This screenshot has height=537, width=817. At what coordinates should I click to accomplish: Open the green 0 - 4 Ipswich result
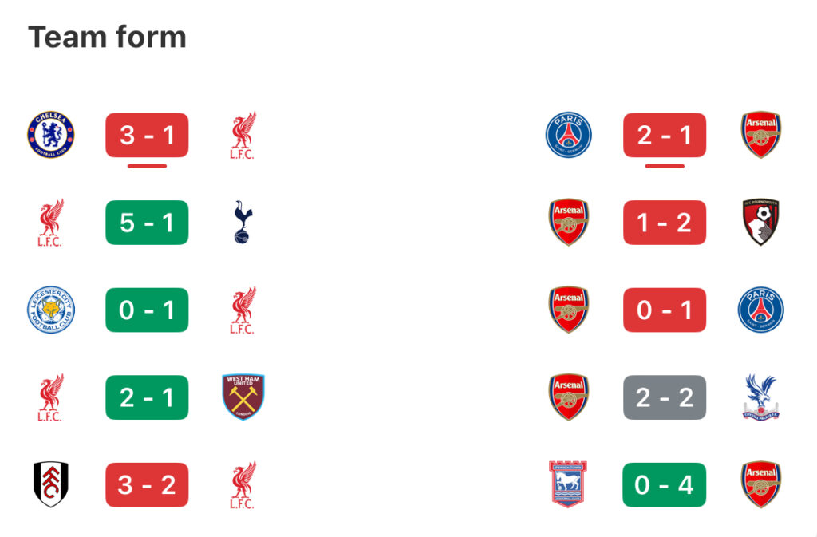point(665,485)
